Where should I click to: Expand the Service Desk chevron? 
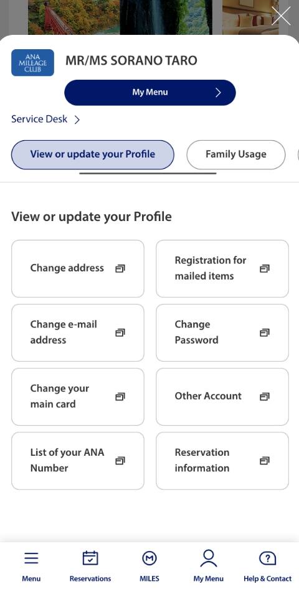(77, 120)
